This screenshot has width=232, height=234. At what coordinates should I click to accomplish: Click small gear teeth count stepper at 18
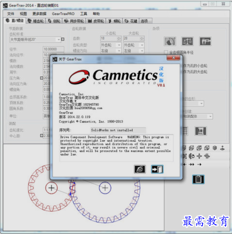point(119,38)
